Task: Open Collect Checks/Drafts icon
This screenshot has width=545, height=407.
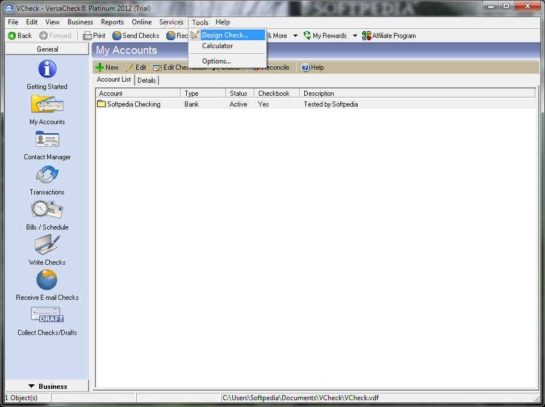Action: 47,315
